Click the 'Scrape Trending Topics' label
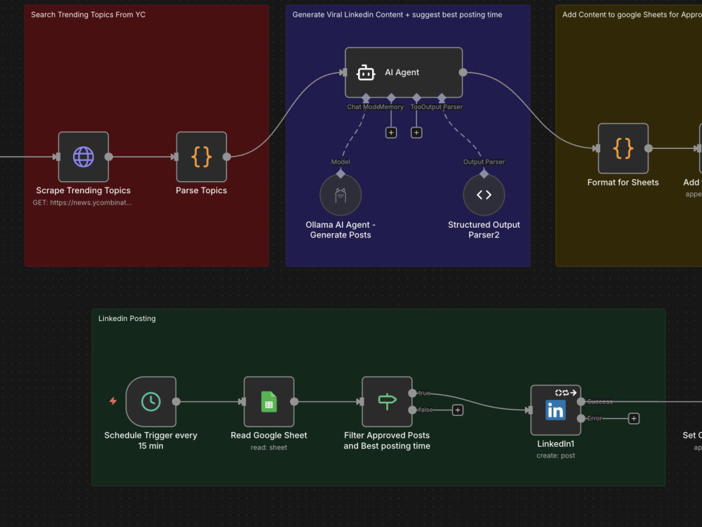Screen dimensions: 702x527 click(84, 190)
